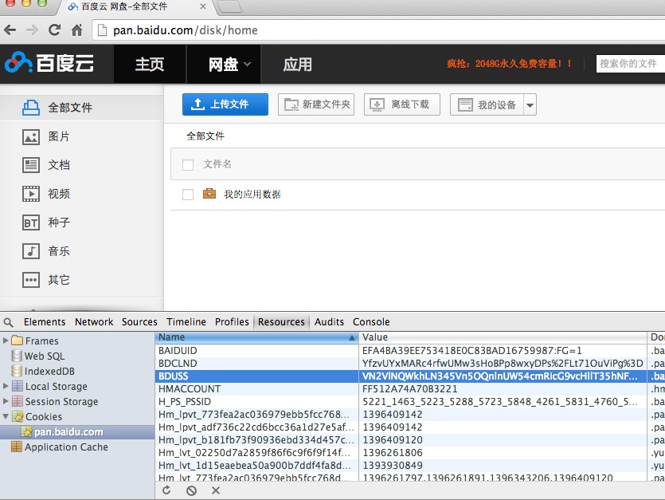
Task: Focus the address bar showing pan.baidu.com
Action: coord(380,30)
